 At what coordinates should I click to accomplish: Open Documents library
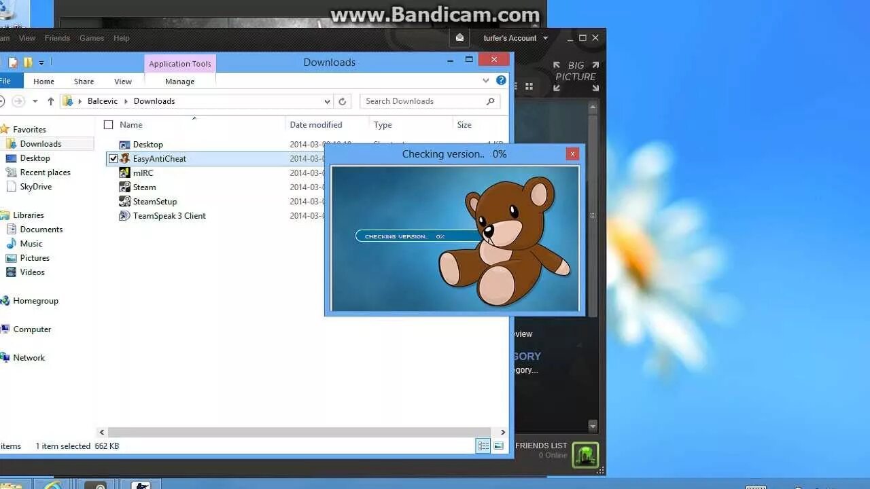(x=41, y=229)
